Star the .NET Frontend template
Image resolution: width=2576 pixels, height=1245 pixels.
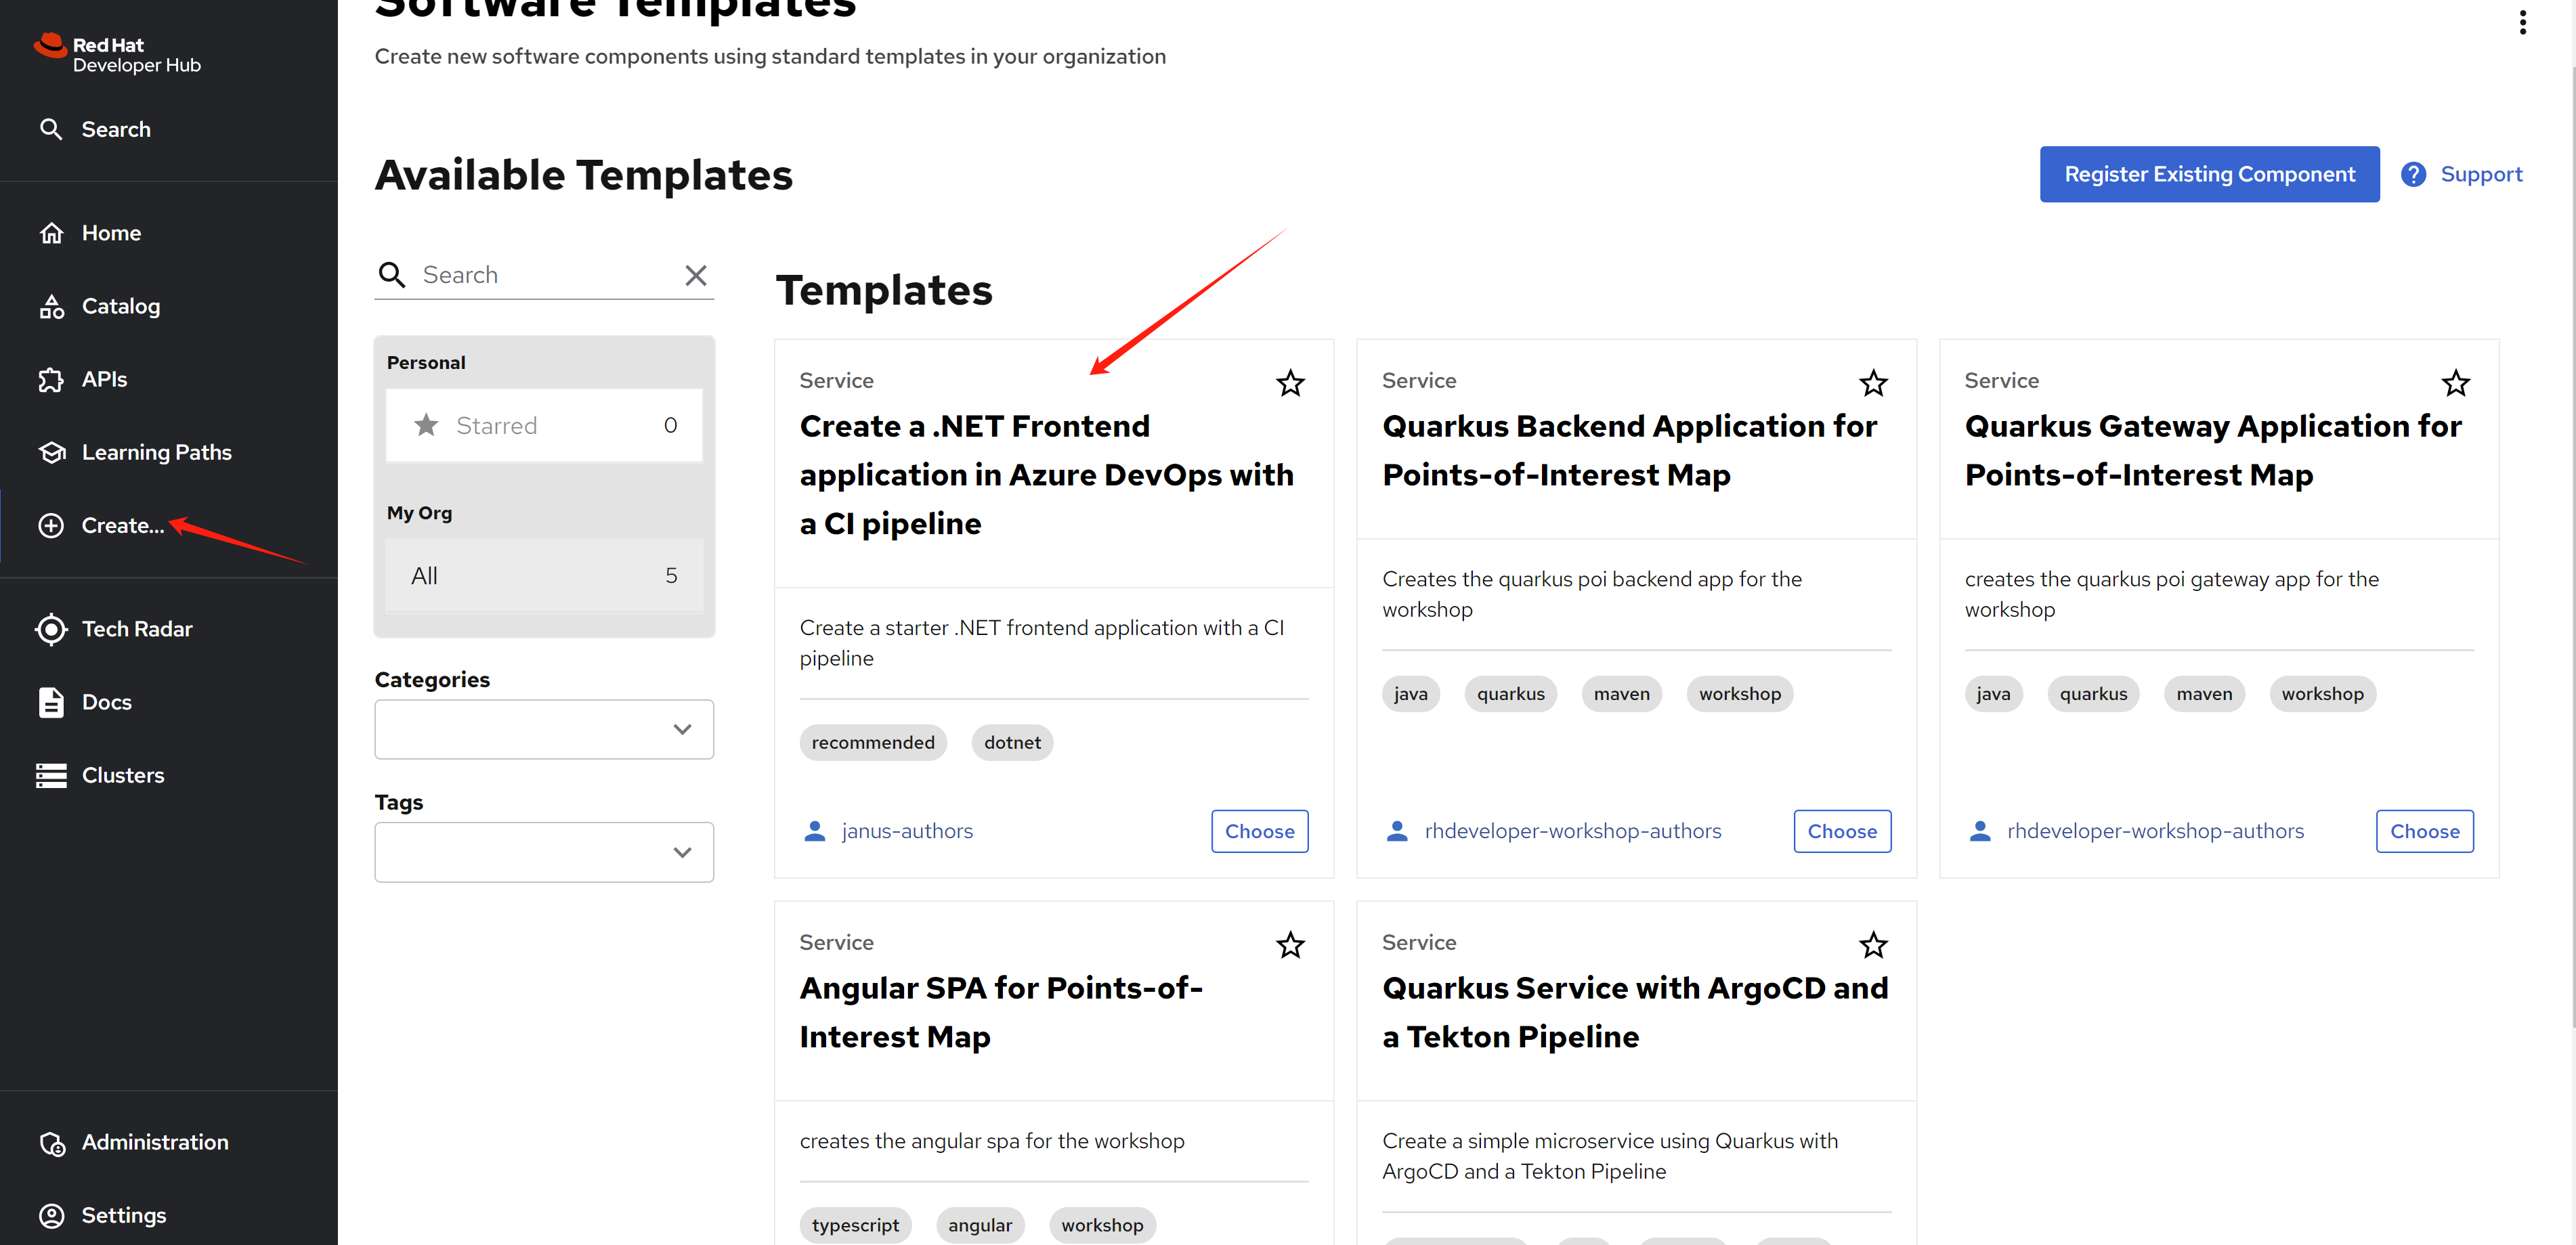[1290, 383]
